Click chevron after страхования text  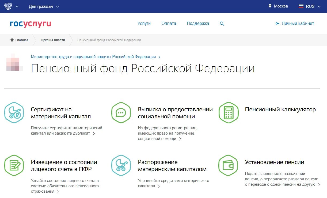click(x=58, y=192)
